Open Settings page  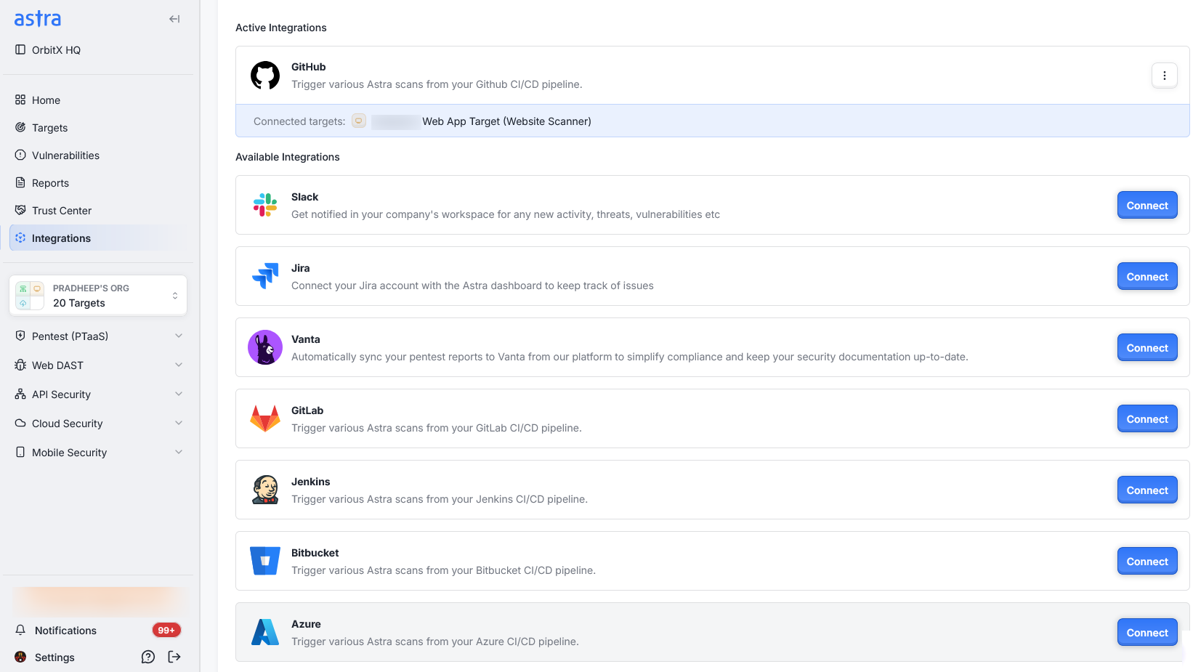tap(54, 657)
